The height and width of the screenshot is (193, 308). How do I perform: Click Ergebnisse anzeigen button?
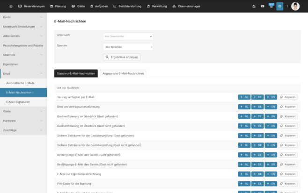[x=122, y=57]
